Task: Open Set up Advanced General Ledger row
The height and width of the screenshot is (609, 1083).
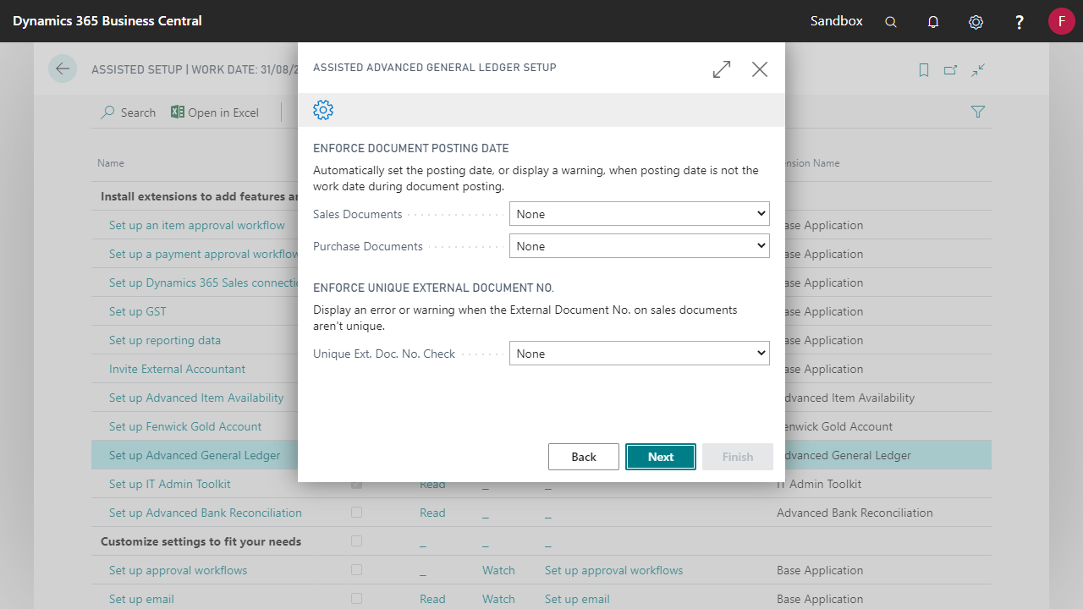Action: point(195,455)
